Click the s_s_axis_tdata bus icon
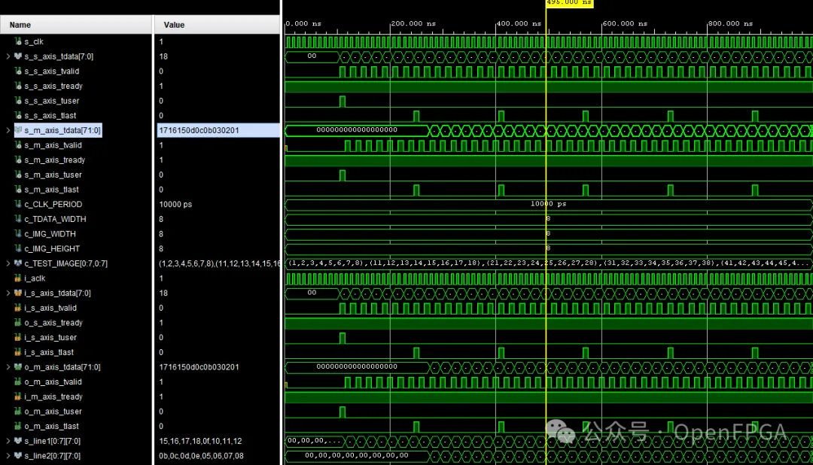 [18, 56]
